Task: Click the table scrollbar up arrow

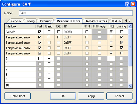Action: [130, 26]
